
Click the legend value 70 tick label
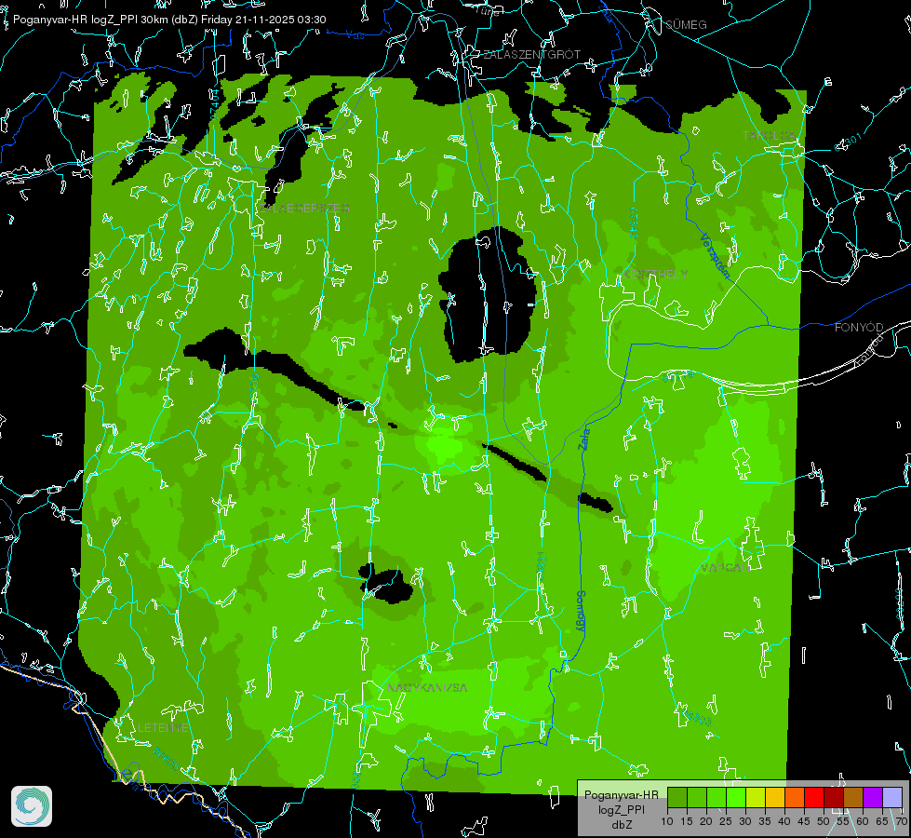tap(902, 822)
